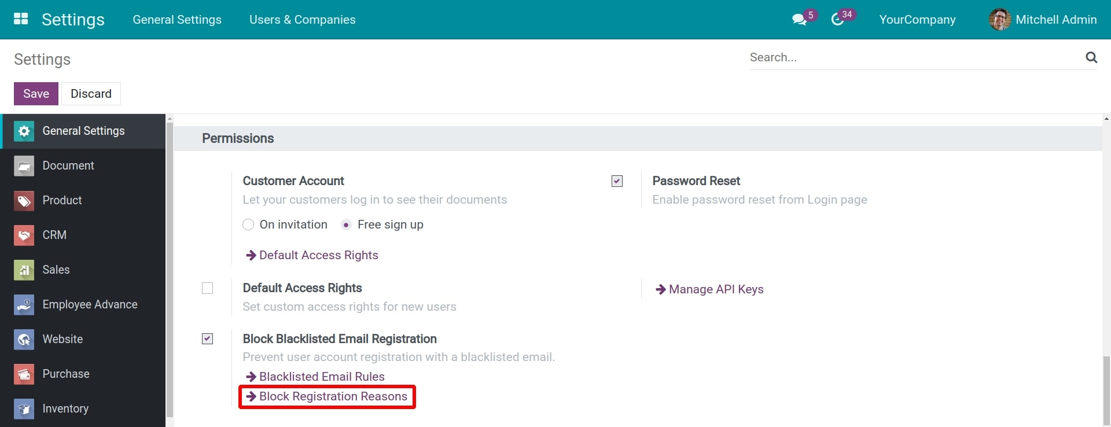The width and height of the screenshot is (1111, 427).
Task: Select the On invitation radio button
Action: pyautogui.click(x=248, y=224)
